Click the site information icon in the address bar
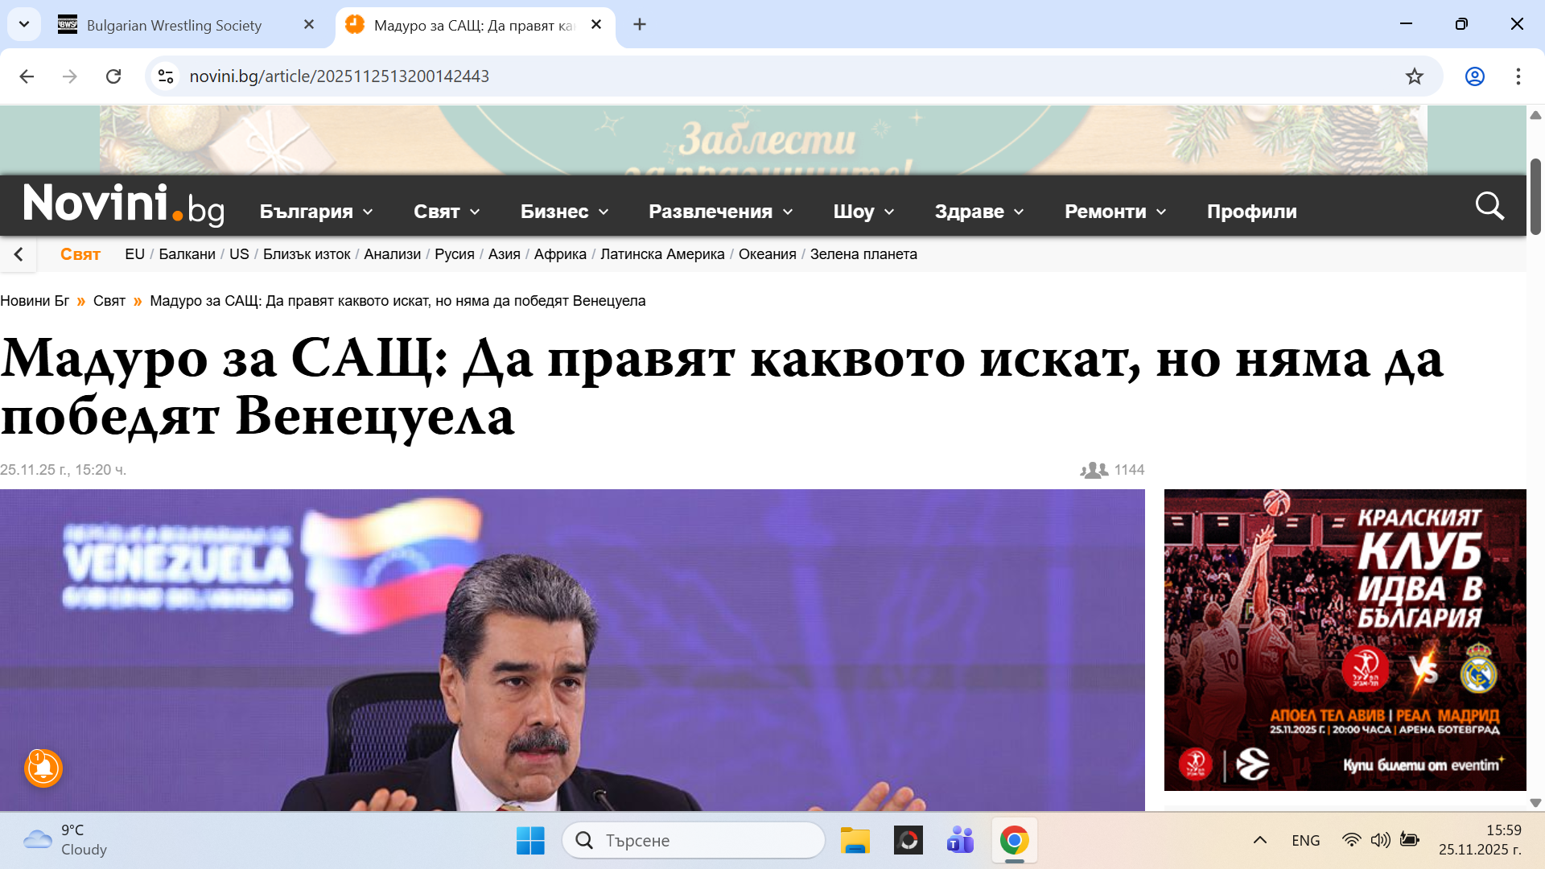The image size is (1545, 869). click(x=166, y=76)
